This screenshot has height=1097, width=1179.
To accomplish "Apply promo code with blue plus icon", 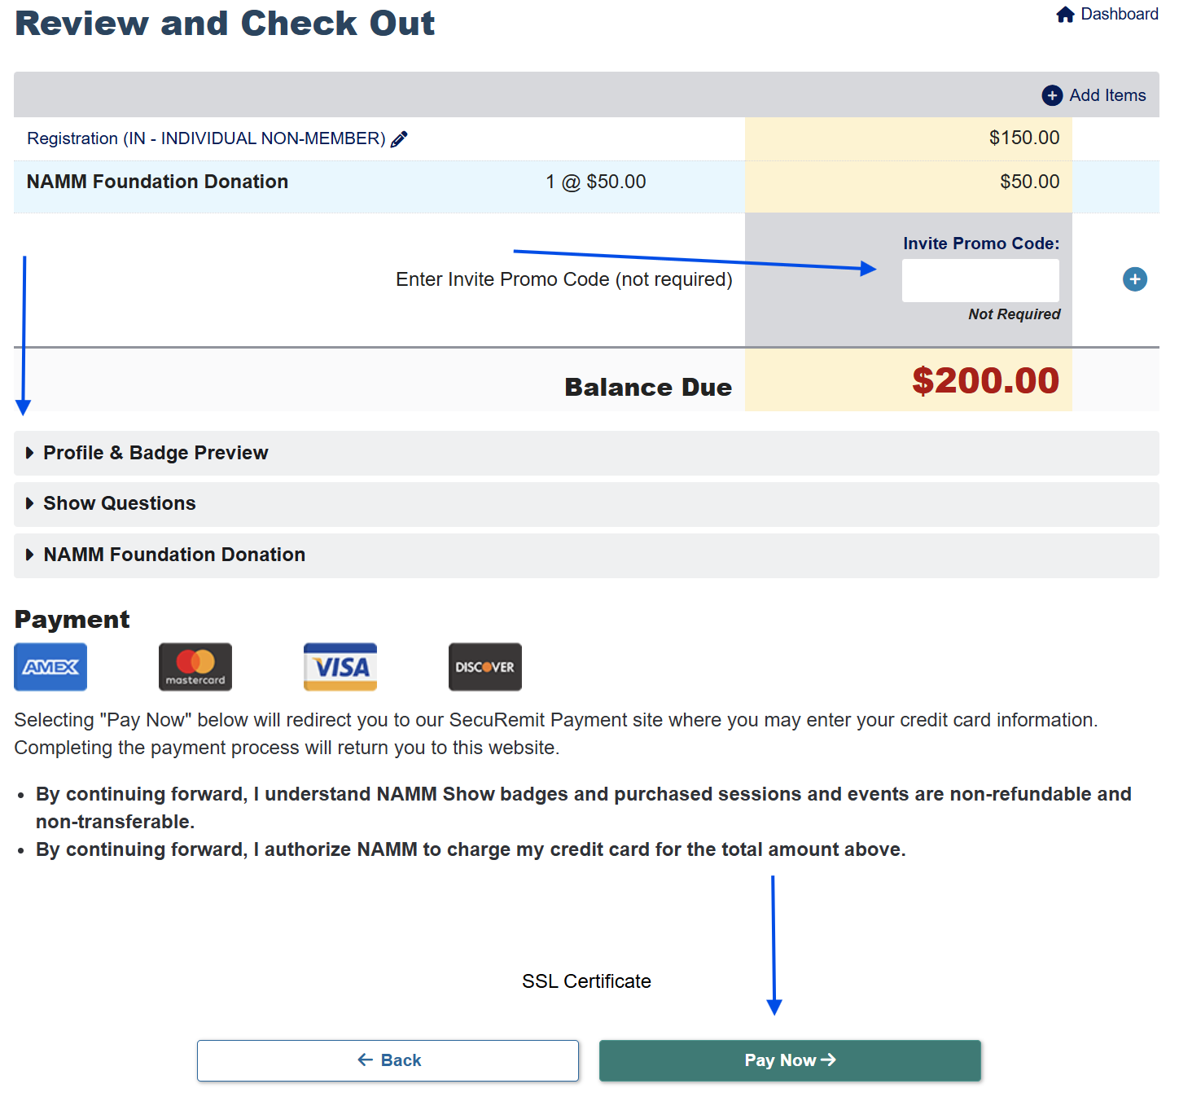I will tap(1134, 279).
